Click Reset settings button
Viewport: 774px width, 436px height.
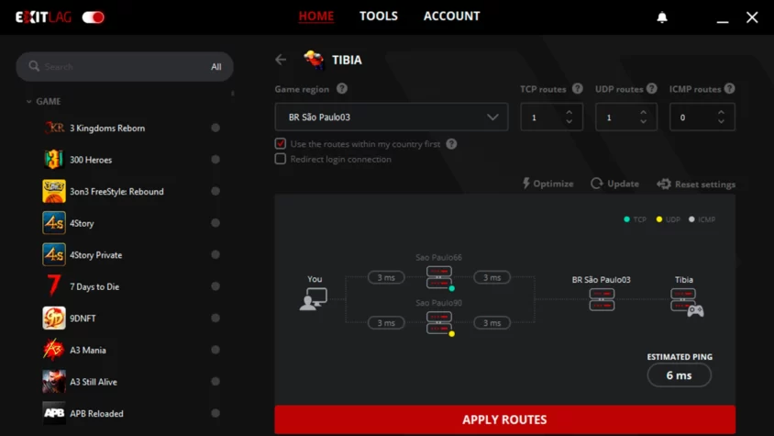pos(696,184)
